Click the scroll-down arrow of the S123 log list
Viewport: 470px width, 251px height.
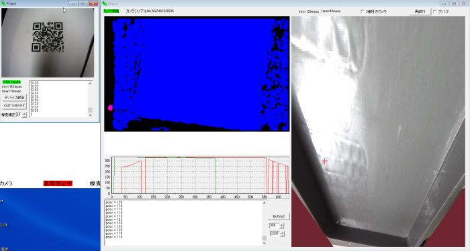[90, 115]
